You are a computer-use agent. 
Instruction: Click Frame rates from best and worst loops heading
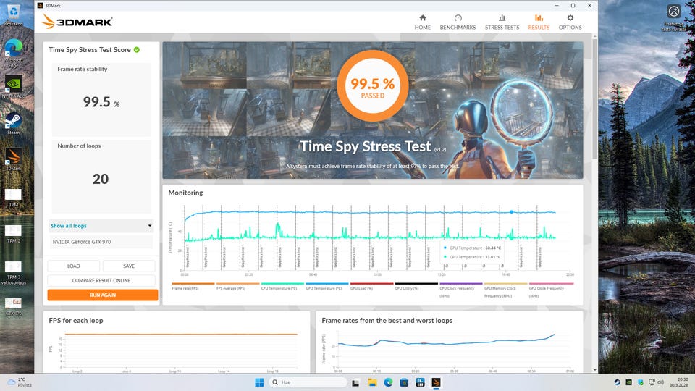[387, 321]
